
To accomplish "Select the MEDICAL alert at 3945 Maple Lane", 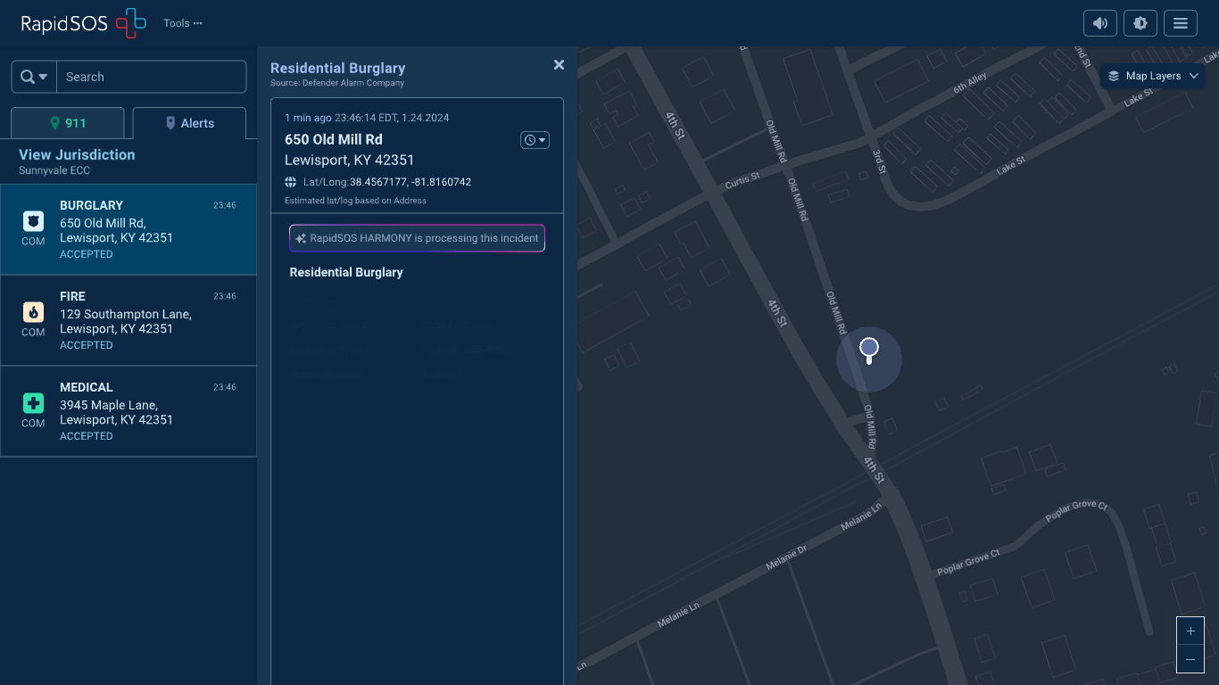I will (129, 411).
